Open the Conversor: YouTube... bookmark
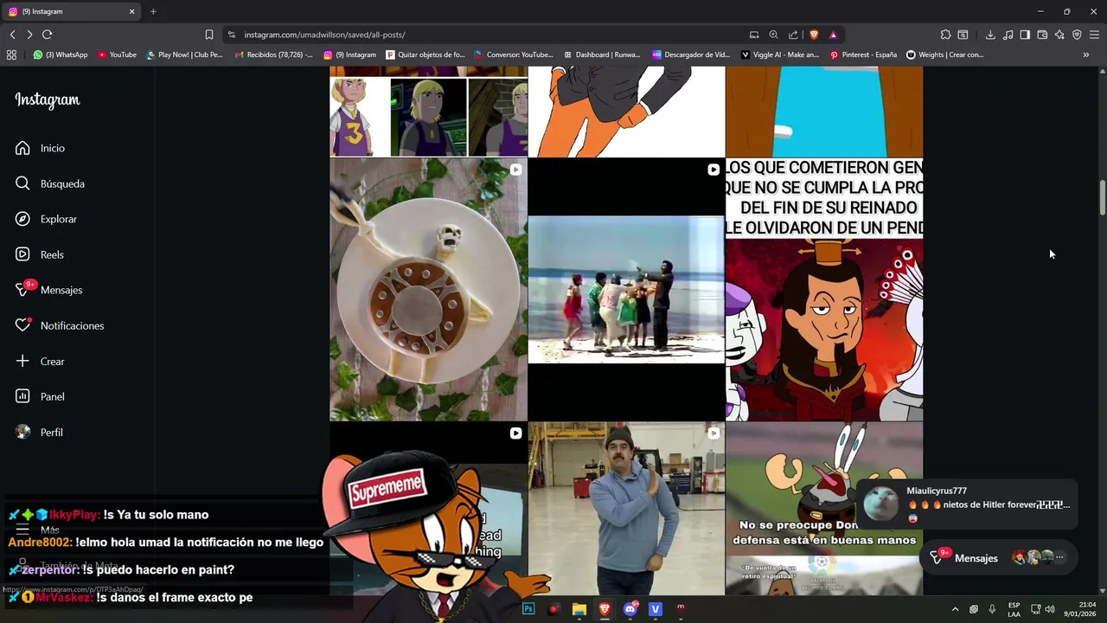This screenshot has height=623, width=1107. (514, 55)
